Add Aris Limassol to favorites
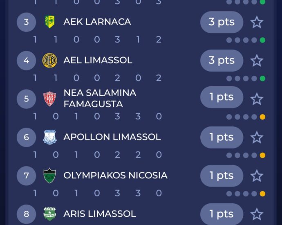The image size is (282, 225). (257, 214)
